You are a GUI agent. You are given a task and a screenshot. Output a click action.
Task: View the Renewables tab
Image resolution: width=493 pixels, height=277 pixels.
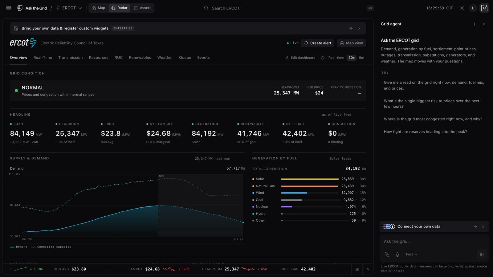pos(140,58)
